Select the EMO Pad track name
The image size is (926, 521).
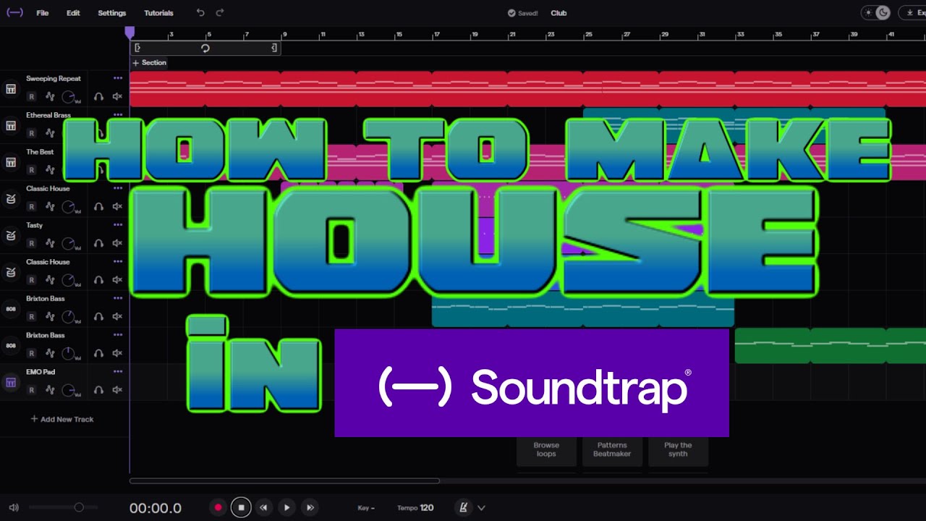(41, 372)
